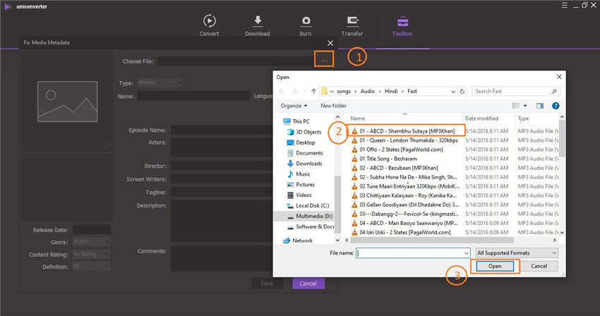Refresh the Fast folder listing
Viewport: 600px width, 316px height.
click(462, 91)
